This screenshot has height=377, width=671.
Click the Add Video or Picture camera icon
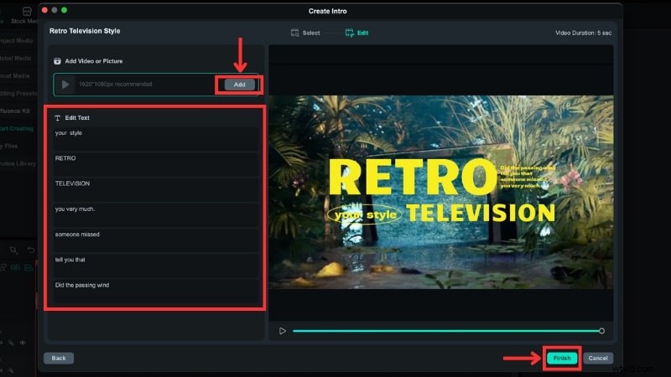57,61
